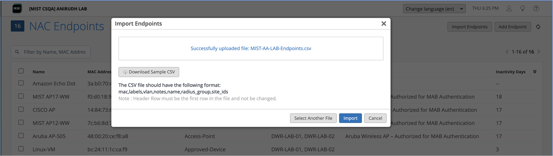Check the Amazon Echo Dot row checkbox
553x156 pixels.
pyautogui.click(x=21, y=83)
